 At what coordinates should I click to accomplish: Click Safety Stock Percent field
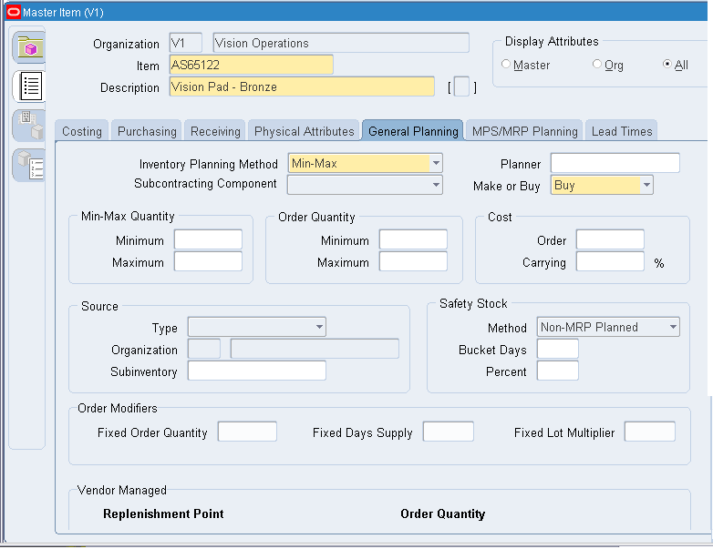tap(558, 371)
